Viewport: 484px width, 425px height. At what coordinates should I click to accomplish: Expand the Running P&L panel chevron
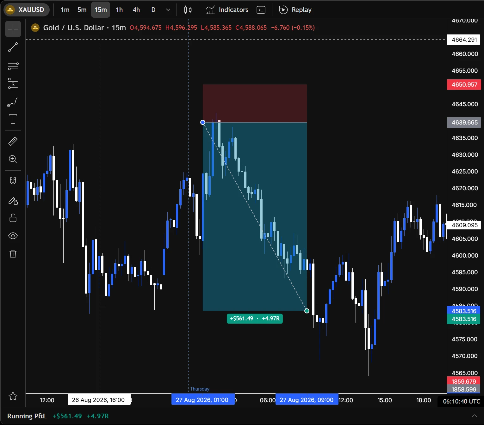(x=475, y=416)
